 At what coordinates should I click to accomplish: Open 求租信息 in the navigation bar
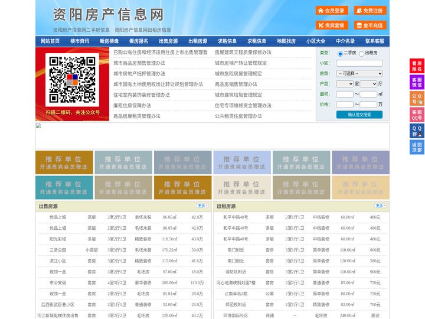click(257, 41)
